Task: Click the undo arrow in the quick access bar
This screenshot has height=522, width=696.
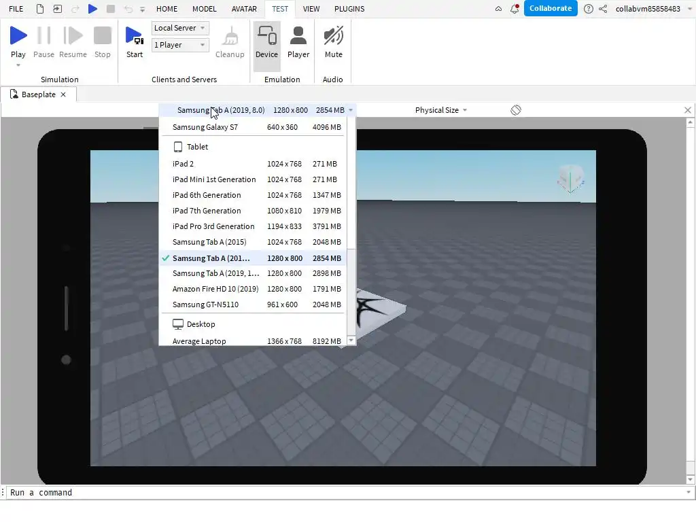Action: tap(128, 9)
